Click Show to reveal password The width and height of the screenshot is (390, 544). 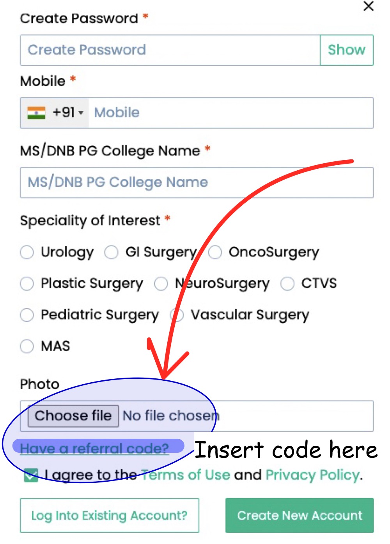[346, 50]
